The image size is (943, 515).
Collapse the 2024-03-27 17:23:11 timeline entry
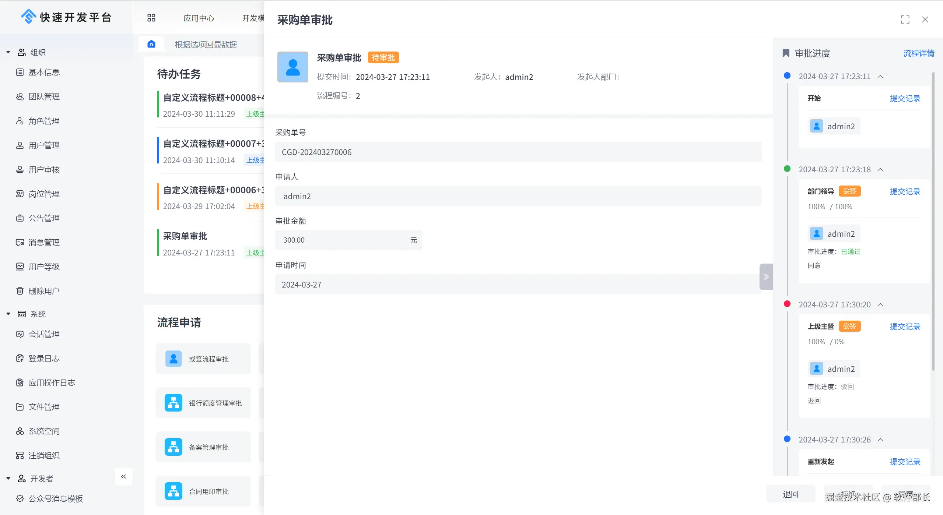(x=880, y=77)
